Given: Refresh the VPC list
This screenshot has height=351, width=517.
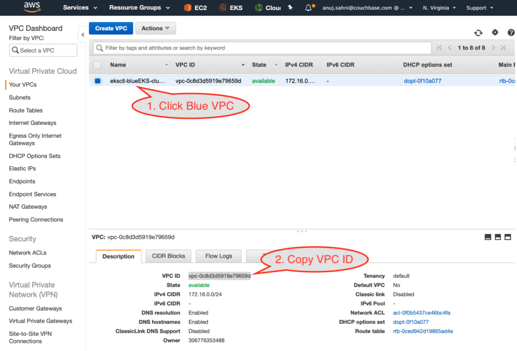Looking at the screenshot, I should tap(478, 32).
